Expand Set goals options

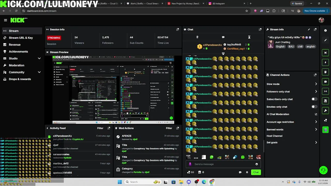pyautogui.click(x=316, y=142)
